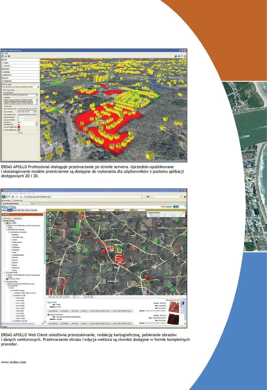This screenshot has width=267, height=390.
Task: Click the Draw button beside Area to Process
Action: 35,112
